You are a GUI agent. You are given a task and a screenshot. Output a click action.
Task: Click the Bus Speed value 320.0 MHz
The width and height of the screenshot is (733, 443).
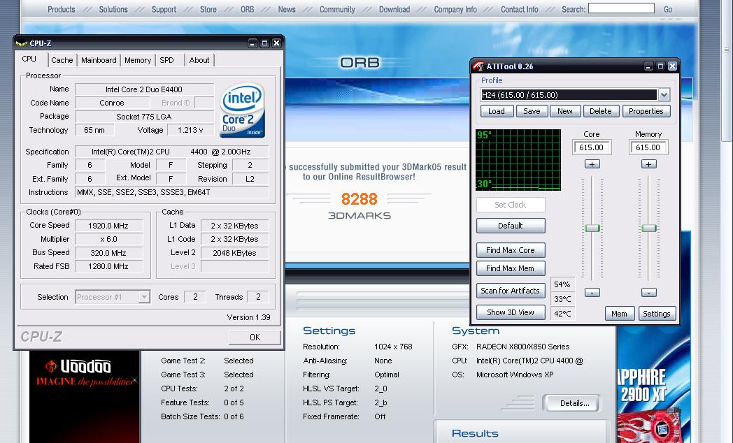point(108,253)
